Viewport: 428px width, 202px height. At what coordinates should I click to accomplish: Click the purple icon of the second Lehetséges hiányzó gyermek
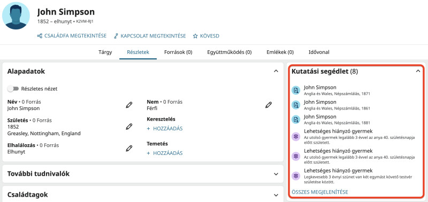[x=296, y=156]
